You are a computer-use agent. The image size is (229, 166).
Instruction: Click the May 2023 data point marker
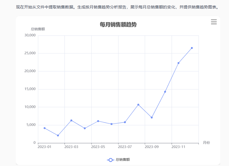pyautogui.click(x=98, y=121)
